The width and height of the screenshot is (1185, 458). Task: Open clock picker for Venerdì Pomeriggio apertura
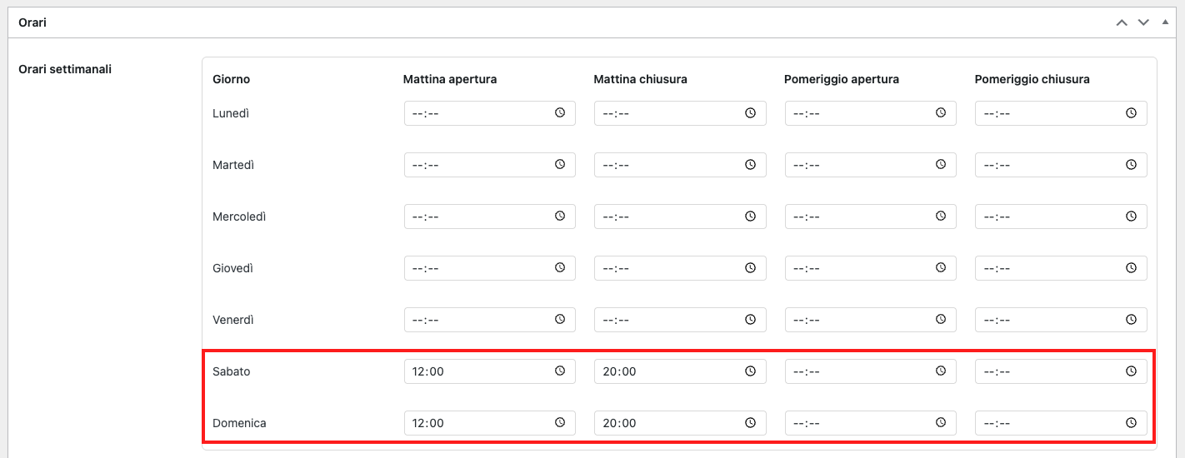(941, 320)
